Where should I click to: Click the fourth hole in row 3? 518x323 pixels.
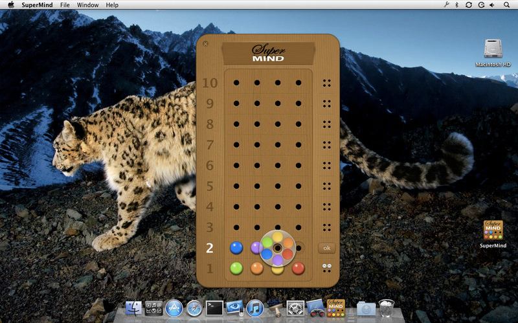click(x=298, y=227)
